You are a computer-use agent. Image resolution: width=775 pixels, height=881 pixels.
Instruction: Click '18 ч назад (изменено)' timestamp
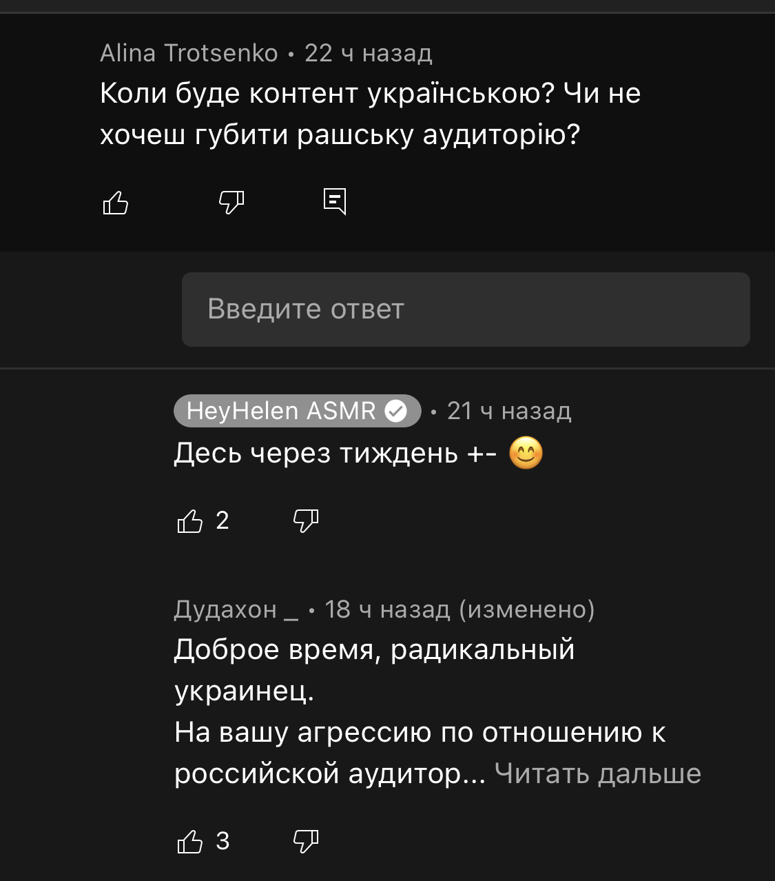click(459, 609)
